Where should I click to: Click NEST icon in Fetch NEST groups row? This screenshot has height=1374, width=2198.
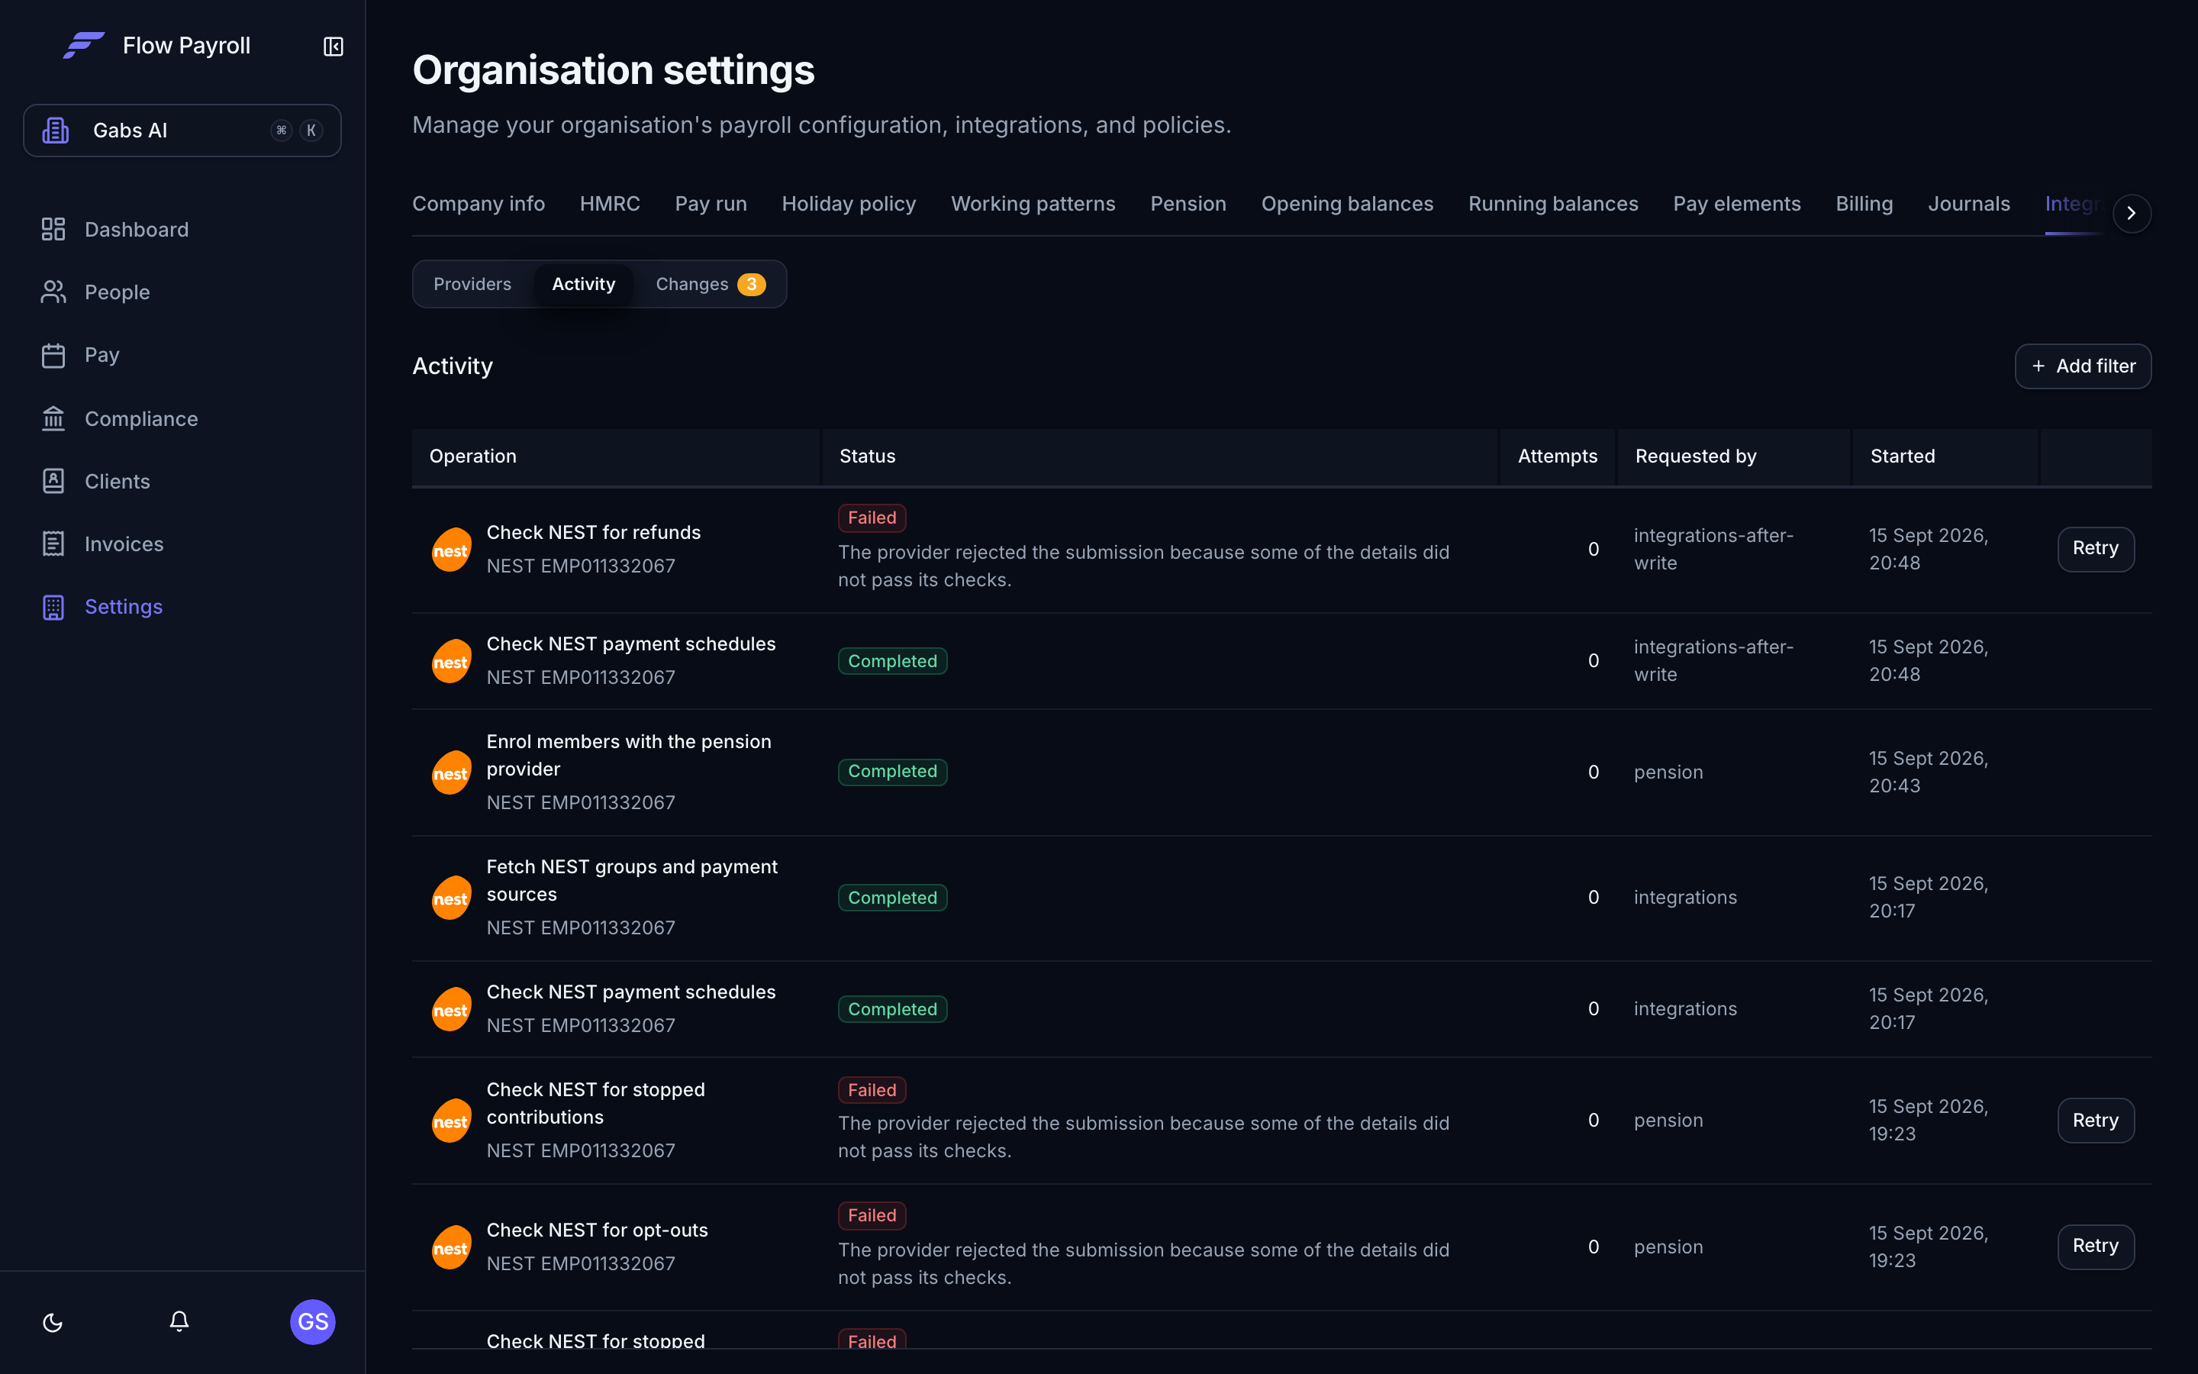pyautogui.click(x=450, y=898)
